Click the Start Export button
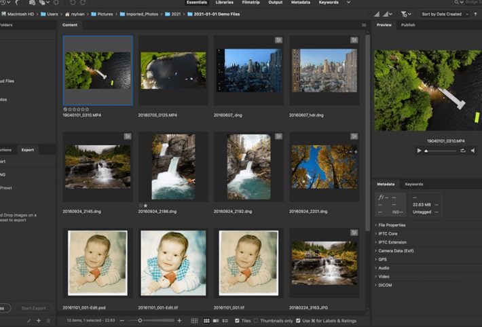Viewport: 482px width, 327px height. coord(33,308)
